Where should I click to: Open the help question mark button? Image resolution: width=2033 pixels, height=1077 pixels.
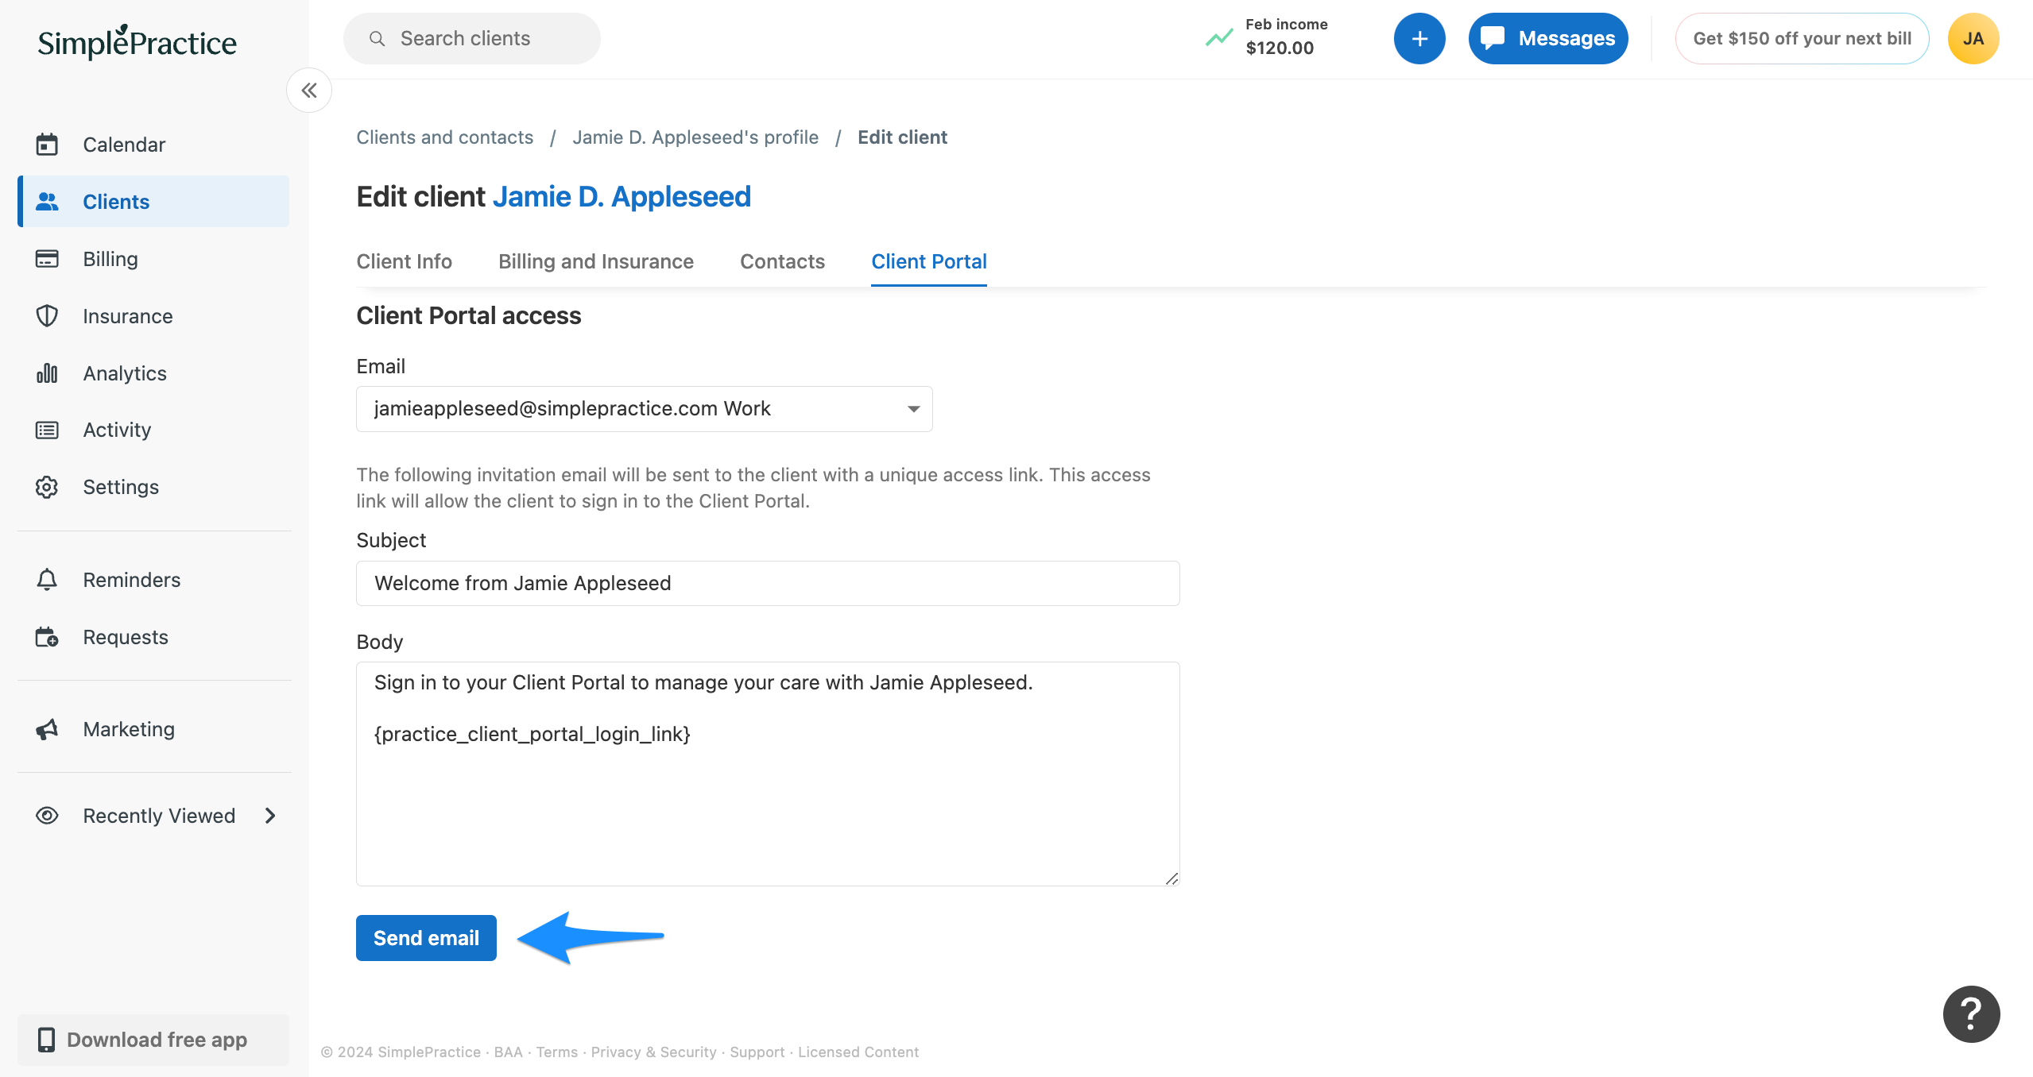pos(1971,1013)
